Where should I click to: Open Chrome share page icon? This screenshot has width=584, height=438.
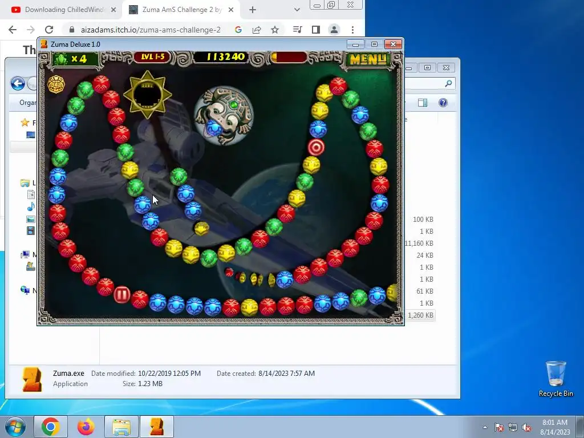click(x=257, y=30)
